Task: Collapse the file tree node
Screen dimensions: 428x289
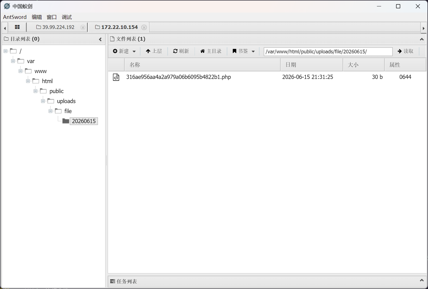Action: 51,111
